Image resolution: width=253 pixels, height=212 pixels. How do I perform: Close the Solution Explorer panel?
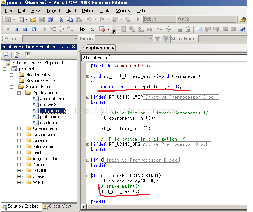pos(73,47)
